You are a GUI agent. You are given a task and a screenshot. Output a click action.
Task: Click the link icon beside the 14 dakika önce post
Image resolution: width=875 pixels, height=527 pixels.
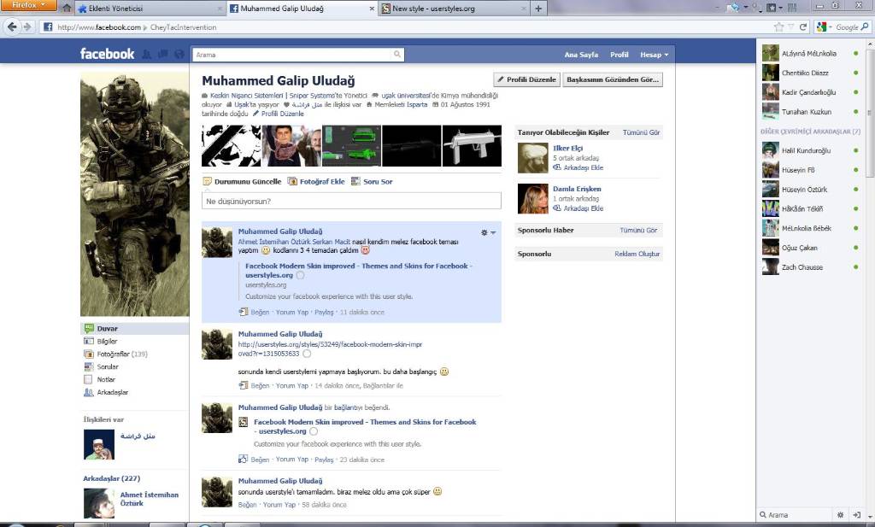pos(244,385)
